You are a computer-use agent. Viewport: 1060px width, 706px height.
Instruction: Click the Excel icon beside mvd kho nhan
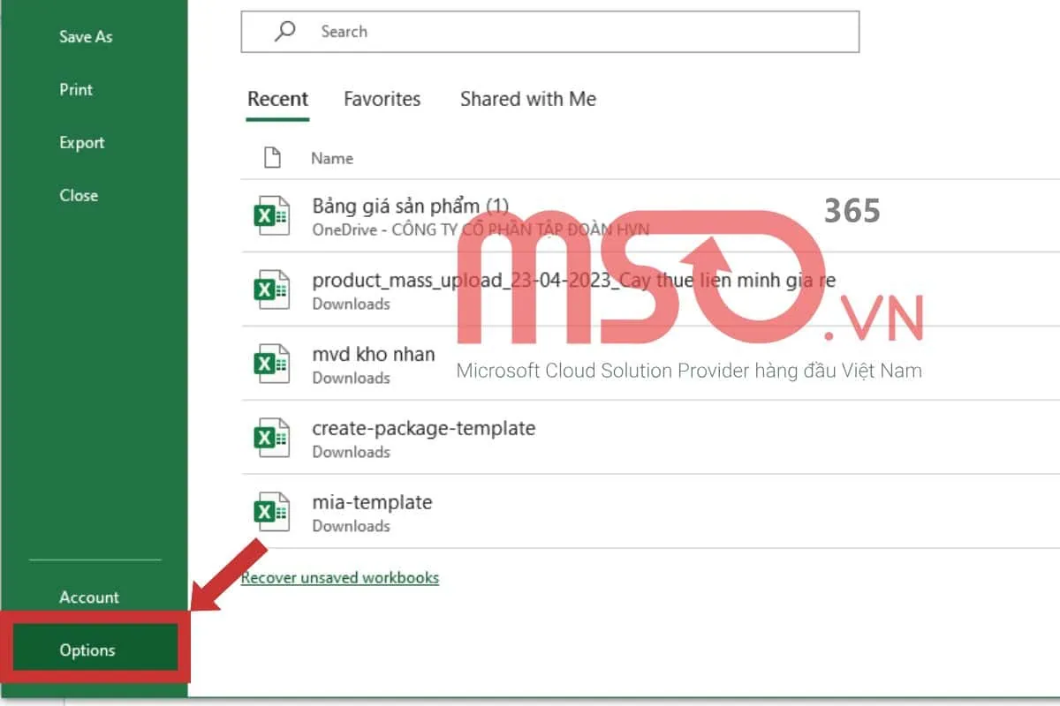(x=271, y=364)
